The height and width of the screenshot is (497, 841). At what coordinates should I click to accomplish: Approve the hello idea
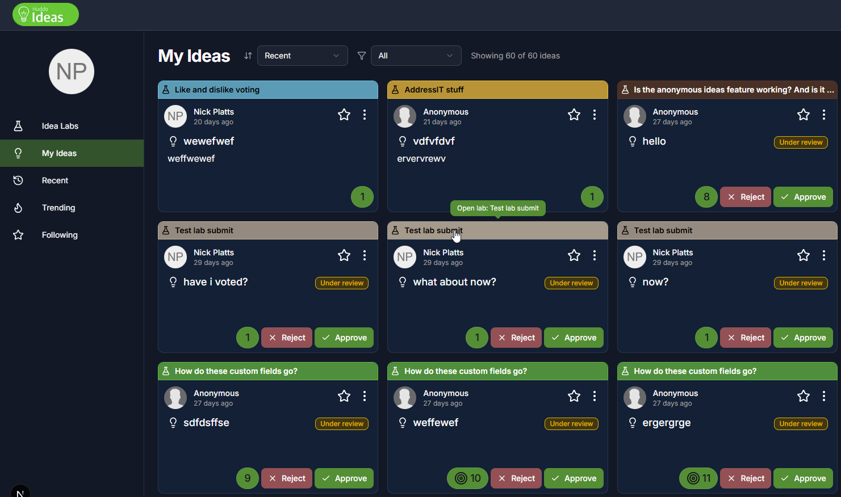click(x=803, y=197)
